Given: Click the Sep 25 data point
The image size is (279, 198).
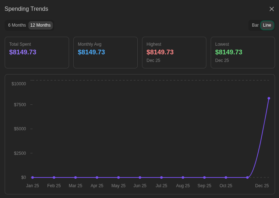Looking at the screenshot, I should [x=205, y=177].
